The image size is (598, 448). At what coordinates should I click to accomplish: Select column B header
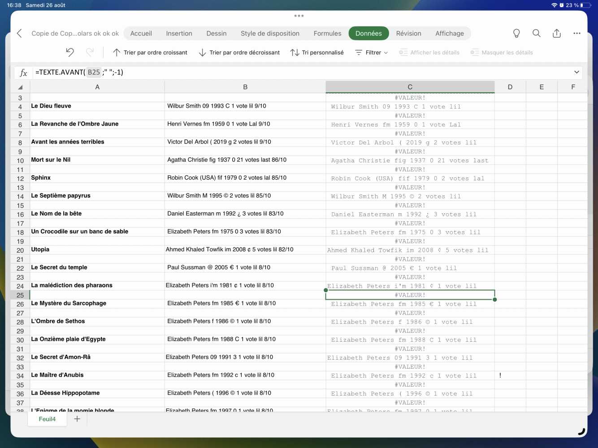(x=245, y=87)
